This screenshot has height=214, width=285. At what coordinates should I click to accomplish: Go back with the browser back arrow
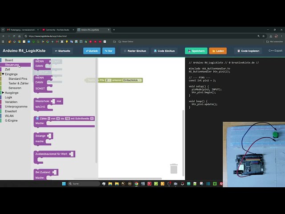pos(4,36)
